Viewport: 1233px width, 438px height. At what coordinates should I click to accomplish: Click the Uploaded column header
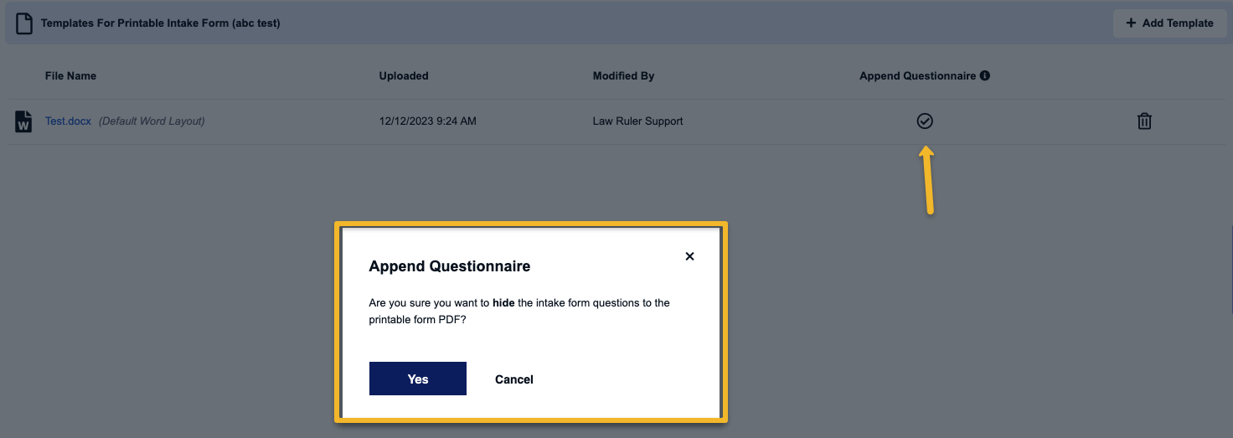(x=404, y=75)
